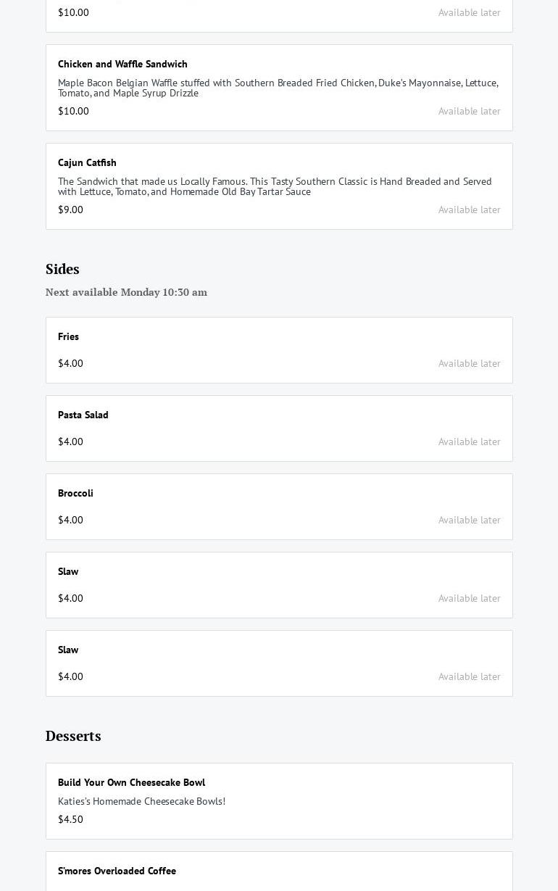This screenshot has width=558, height=891.
Task: Click Available later on Cajun Catfish
Action: click(469, 210)
